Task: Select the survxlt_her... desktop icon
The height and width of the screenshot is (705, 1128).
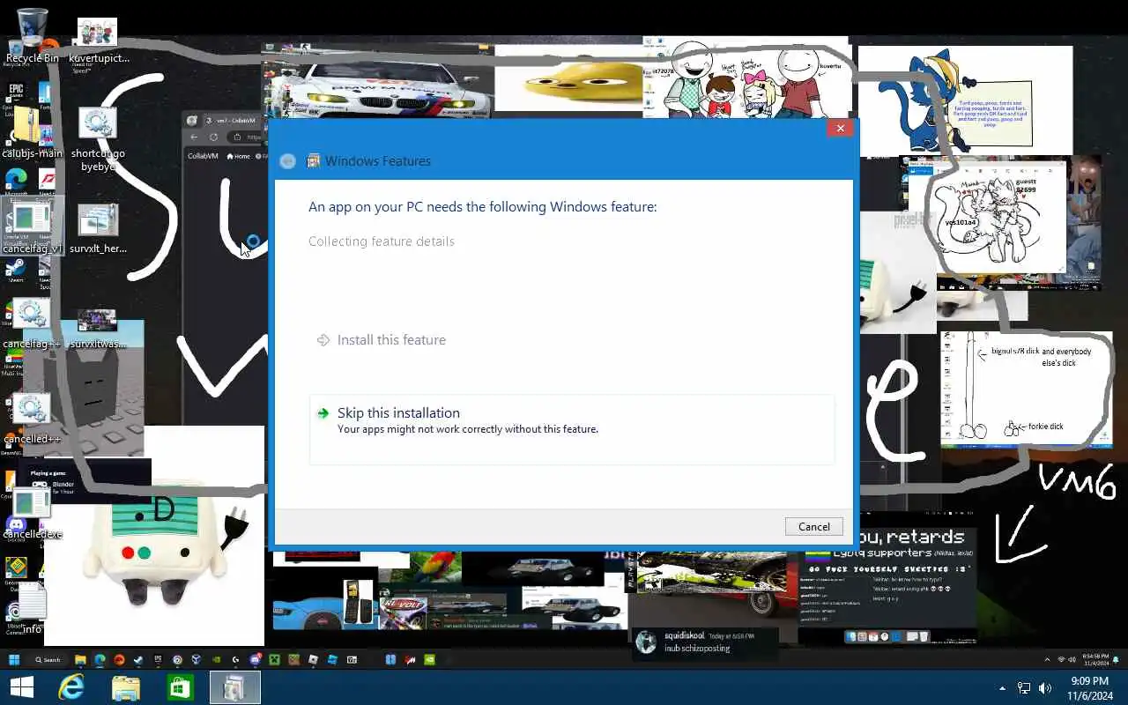Action: [98, 229]
